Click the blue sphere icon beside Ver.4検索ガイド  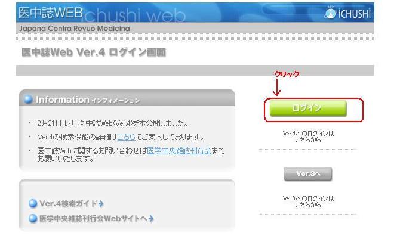[x=33, y=203]
